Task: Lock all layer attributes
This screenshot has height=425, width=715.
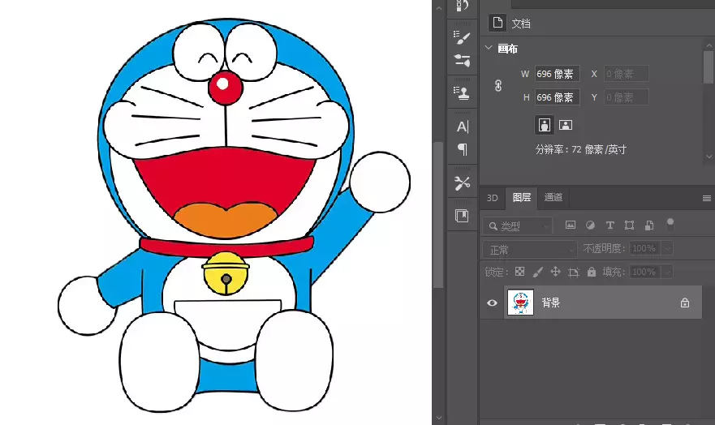Action: (x=592, y=272)
